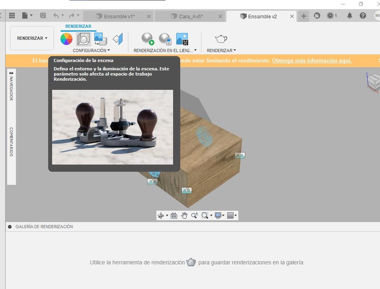Viewport: 380px width, 289px height.
Task: Select the scene settings (Configuración de la escena) icon
Action: (83, 39)
